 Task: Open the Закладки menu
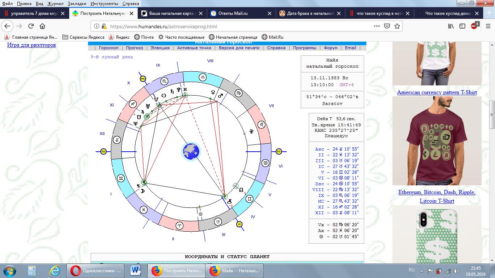77,4
